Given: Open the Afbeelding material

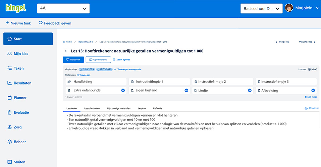Looking at the screenshot, I should click(x=286, y=90).
